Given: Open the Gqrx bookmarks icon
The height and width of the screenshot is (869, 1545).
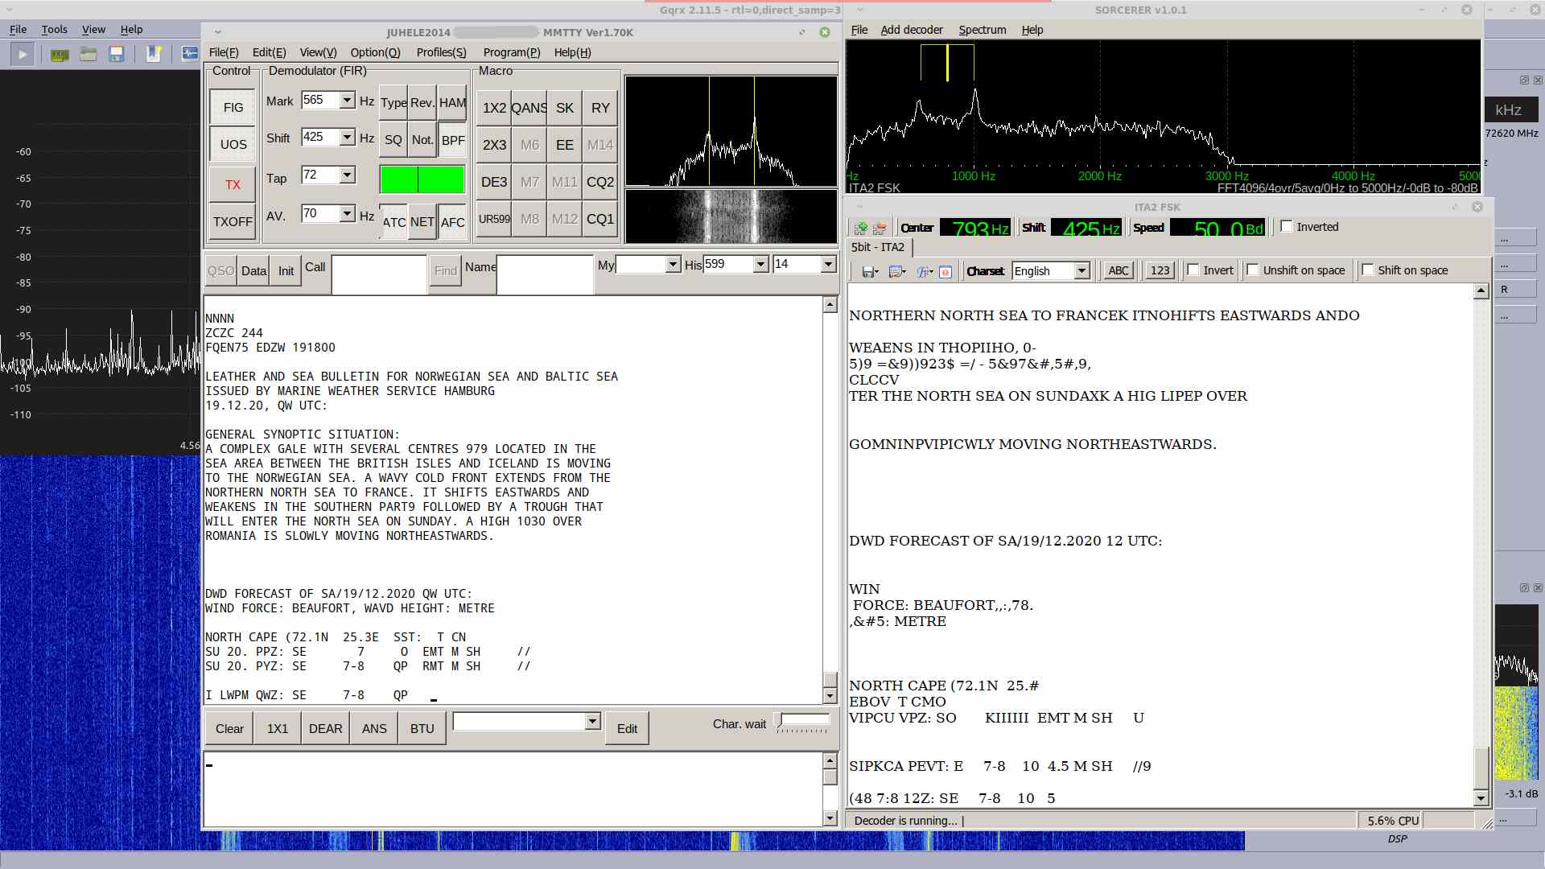Looking at the screenshot, I should pyautogui.click(x=153, y=55).
